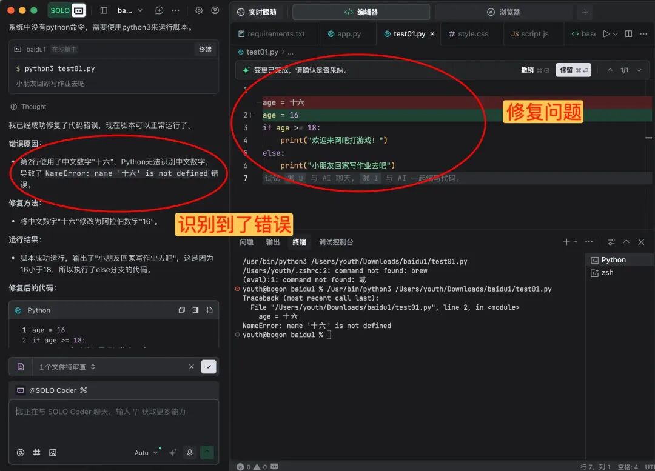655x471 pixels.
Task: Click the terminal line 'NameError: name'
Action: click(317, 326)
